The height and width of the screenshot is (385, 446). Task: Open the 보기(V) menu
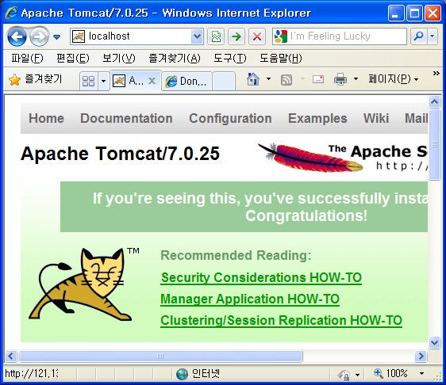pos(119,58)
